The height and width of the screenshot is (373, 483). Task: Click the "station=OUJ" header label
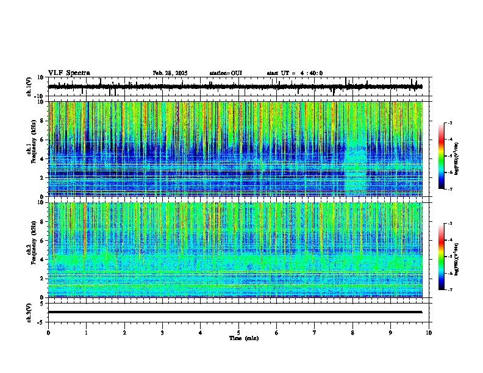(x=226, y=73)
